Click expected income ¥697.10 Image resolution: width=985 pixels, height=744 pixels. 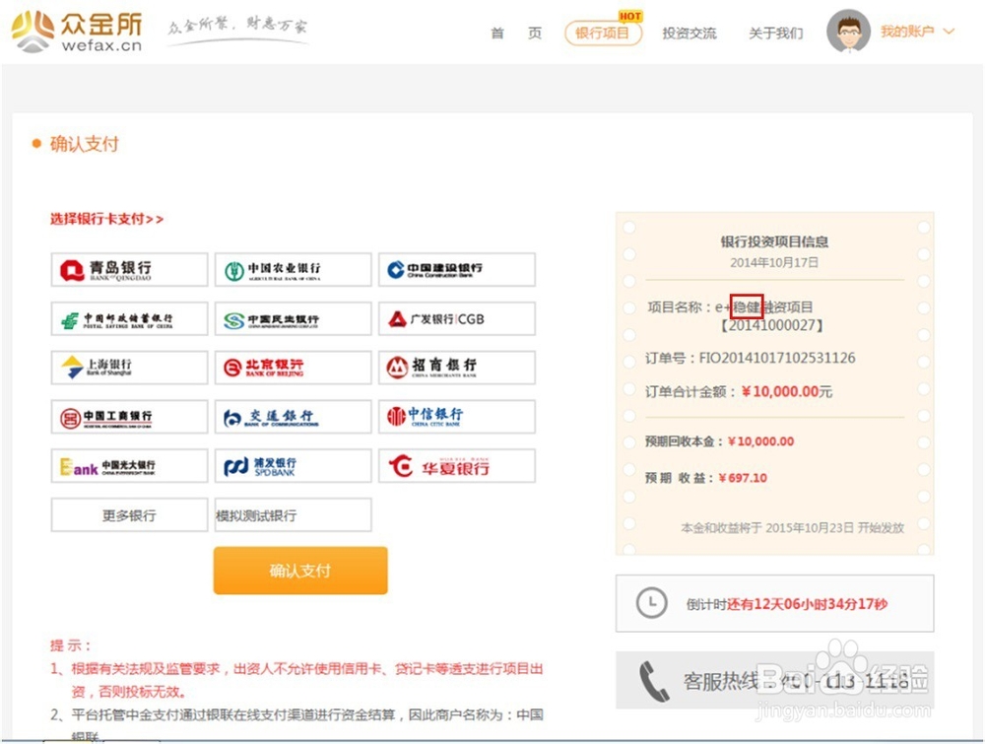(743, 478)
